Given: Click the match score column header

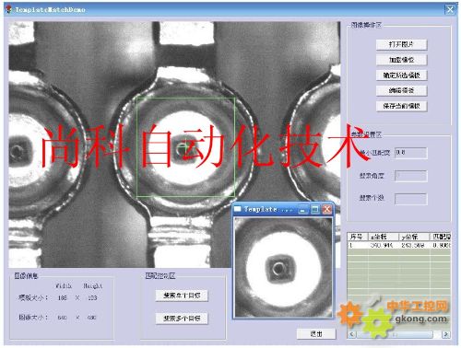Looking at the screenshot, I should point(440,237).
